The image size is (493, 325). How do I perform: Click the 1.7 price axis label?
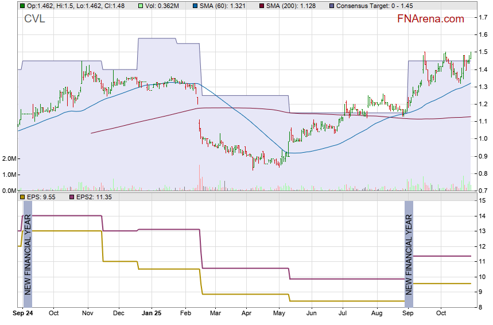click(483, 18)
